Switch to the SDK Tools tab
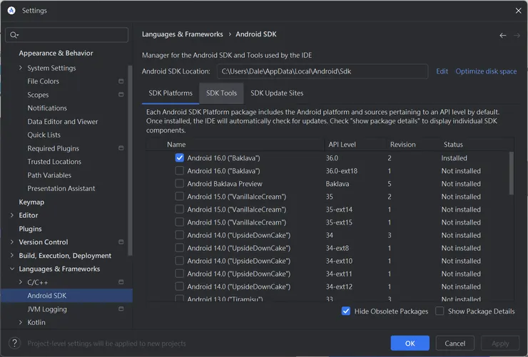 click(x=221, y=93)
